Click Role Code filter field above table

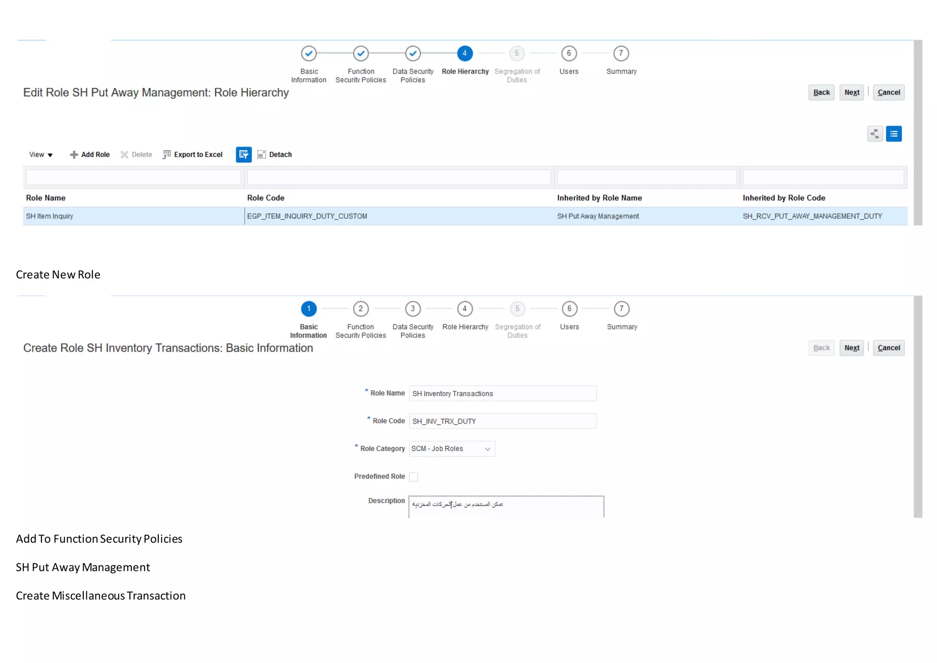(399, 177)
